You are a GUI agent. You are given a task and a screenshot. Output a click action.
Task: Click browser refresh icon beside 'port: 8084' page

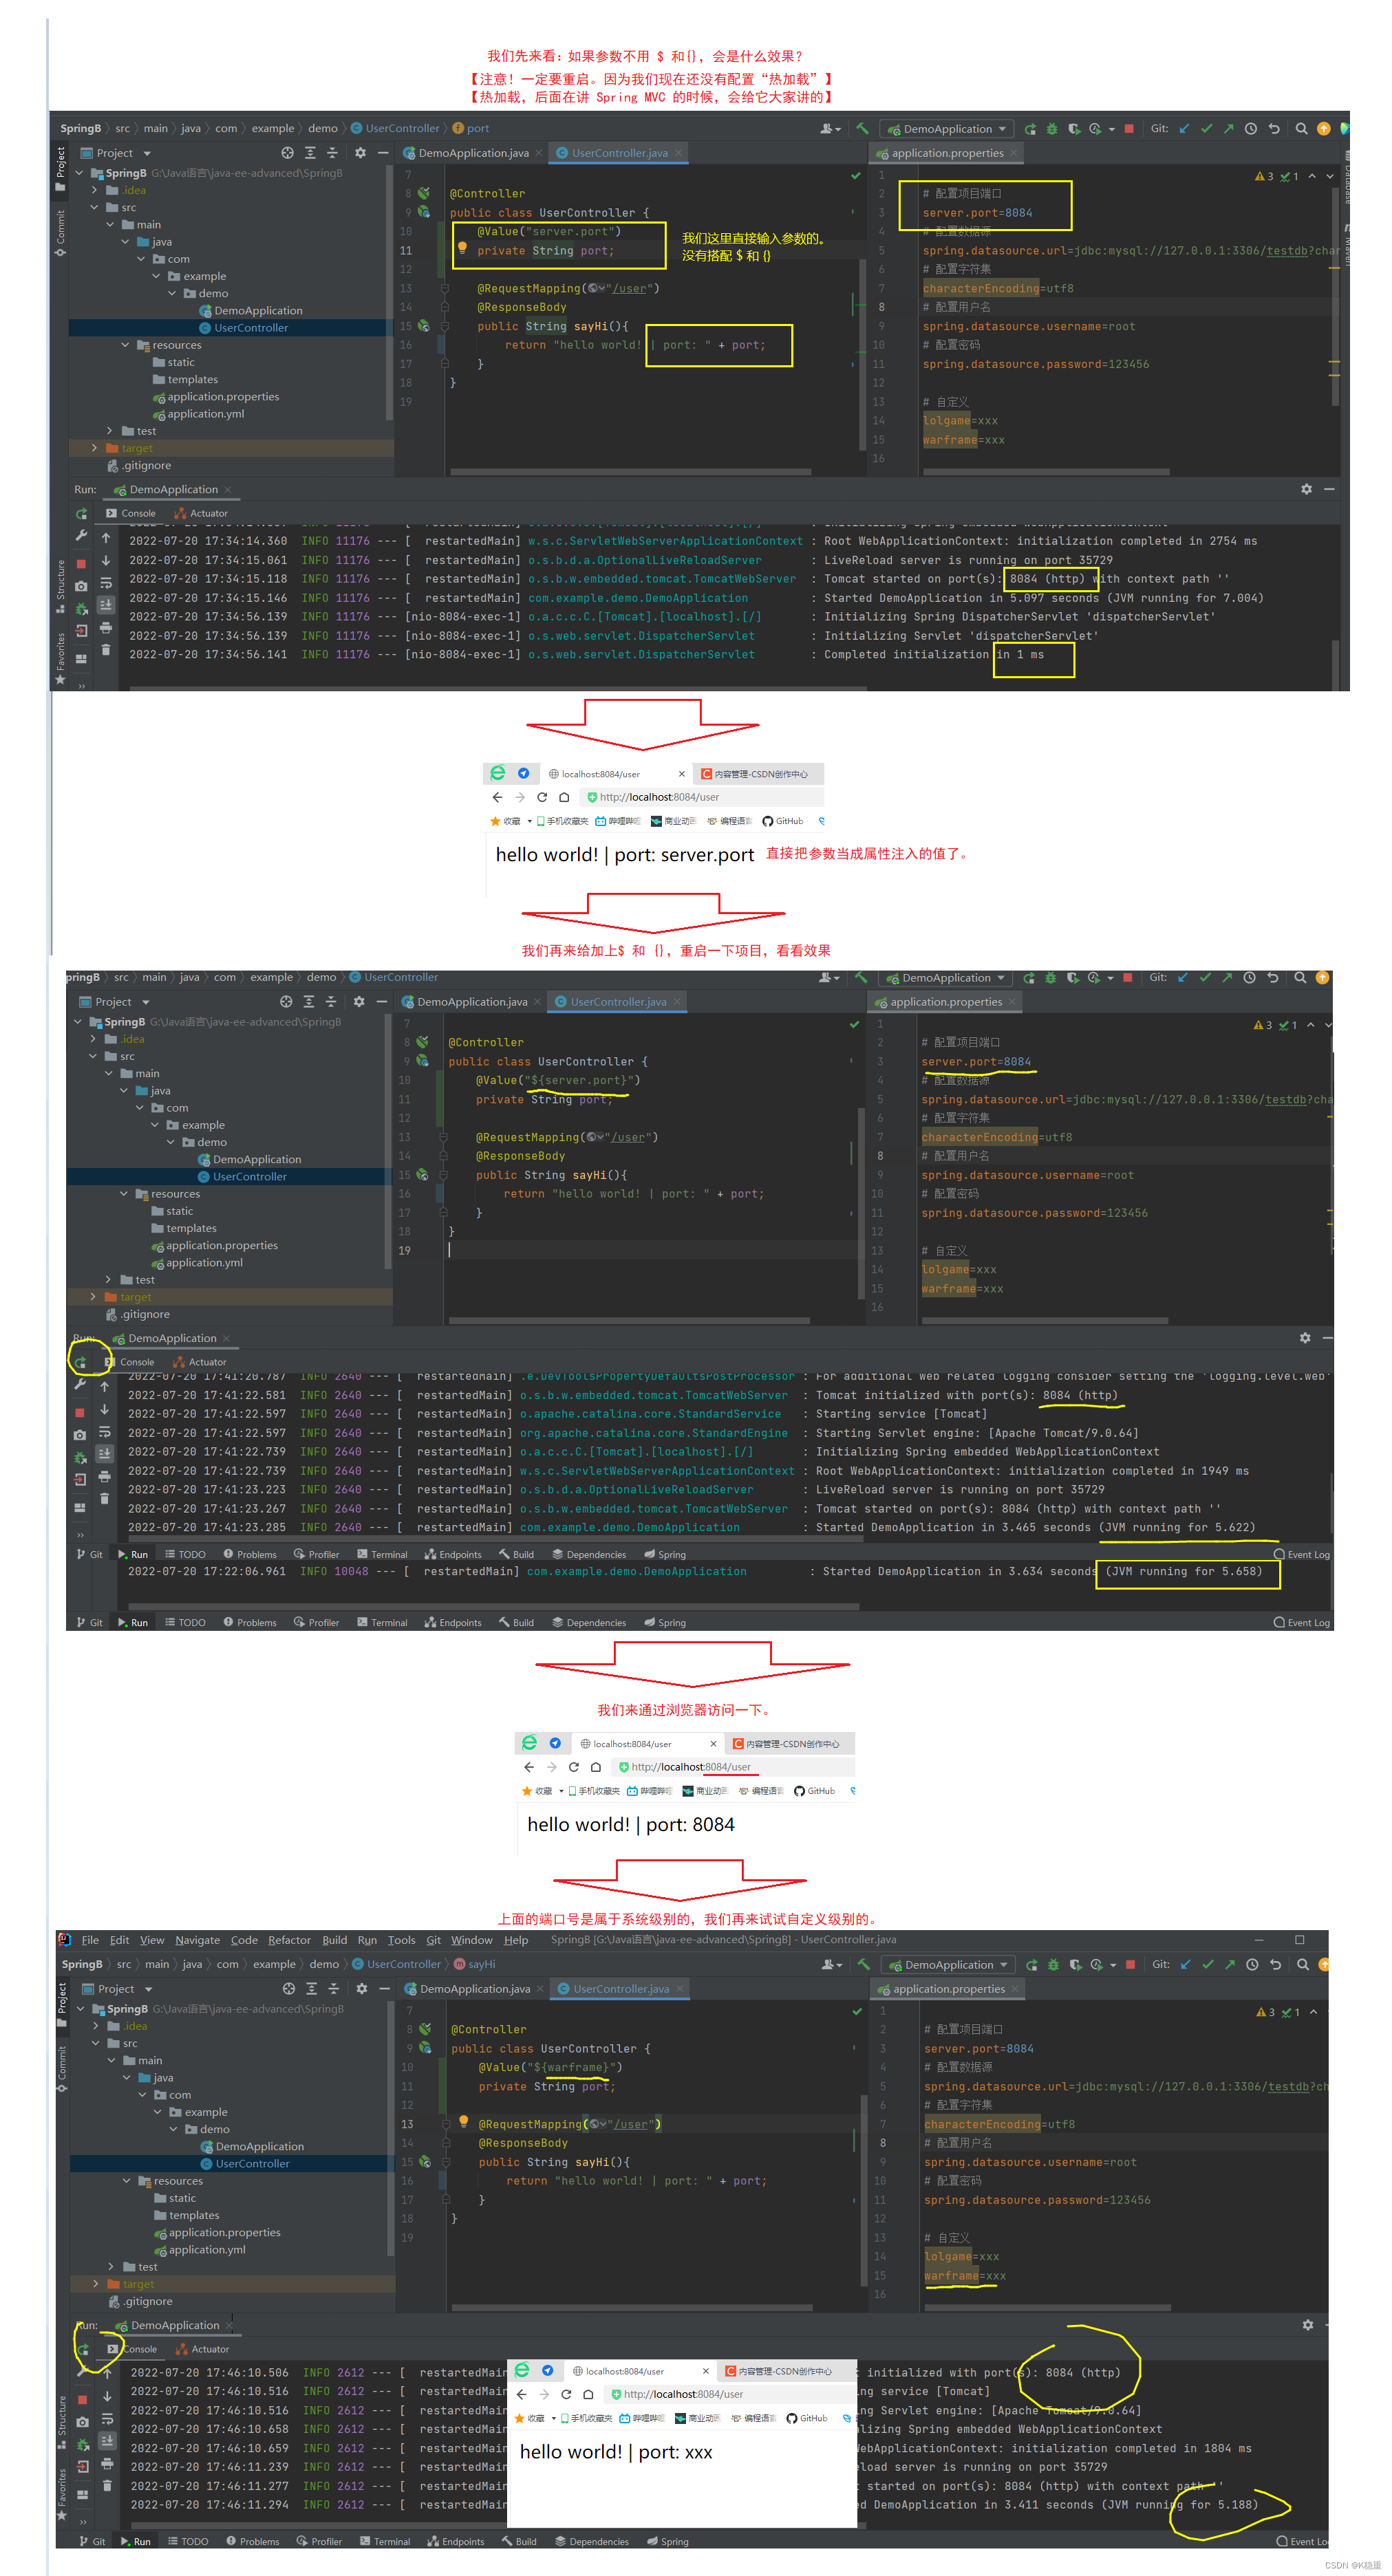click(574, 1767)
